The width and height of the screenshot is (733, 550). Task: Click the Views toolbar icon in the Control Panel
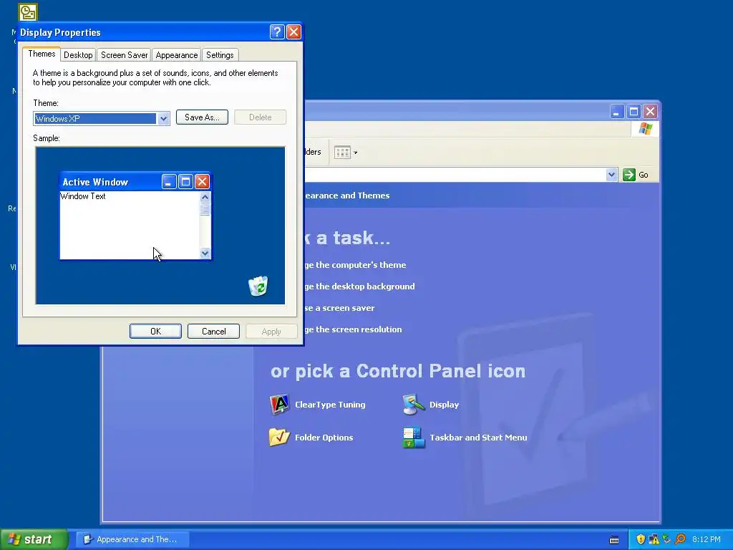click(x=342, y=152)
